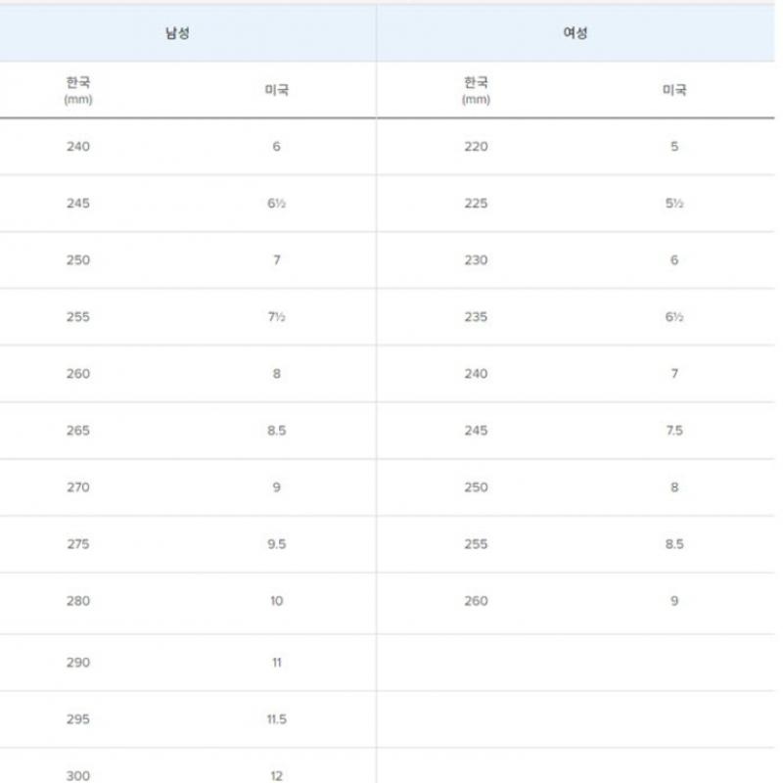Select the 미국 header under 여성
The width and height of the screenshot is (783, 783).
[x=674, y=90]
